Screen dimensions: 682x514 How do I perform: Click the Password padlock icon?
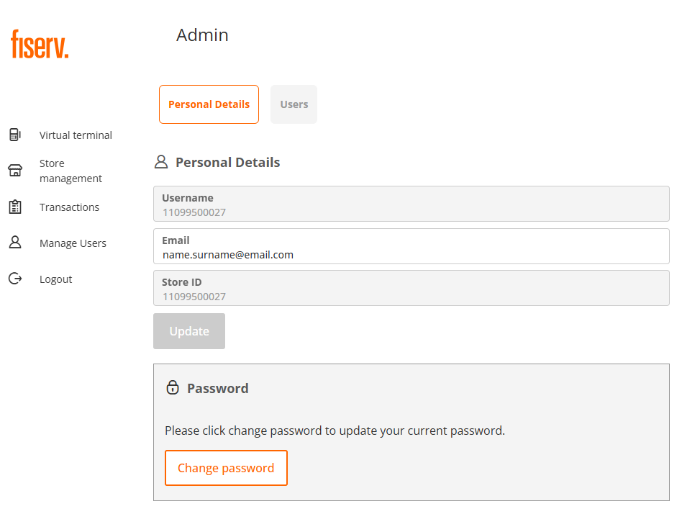pos(173,388)
